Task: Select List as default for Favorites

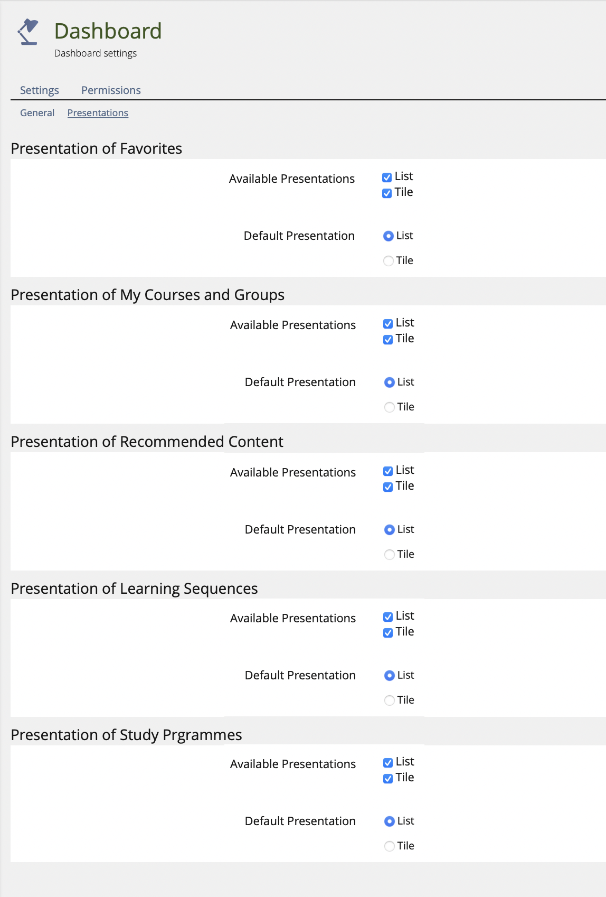Action: tap(389, 236)
